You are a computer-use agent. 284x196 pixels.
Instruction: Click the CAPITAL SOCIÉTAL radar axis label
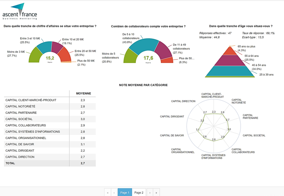tap(254, 136)
